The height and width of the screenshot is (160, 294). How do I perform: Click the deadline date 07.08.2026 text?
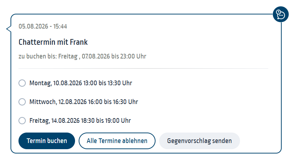[96, 56]
